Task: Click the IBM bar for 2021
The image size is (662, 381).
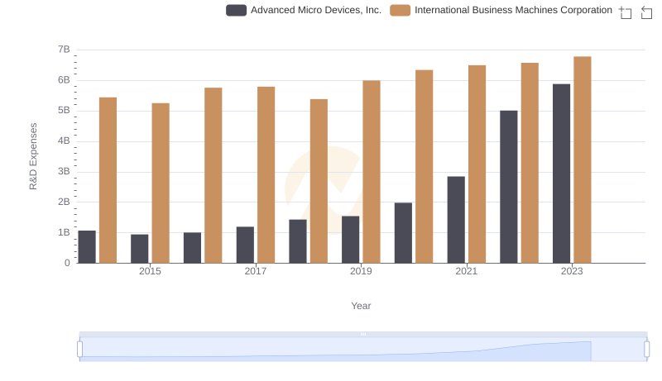Action: (477, 164)
